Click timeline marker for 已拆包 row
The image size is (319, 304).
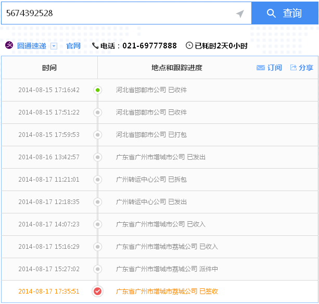(x=98, y=180)
